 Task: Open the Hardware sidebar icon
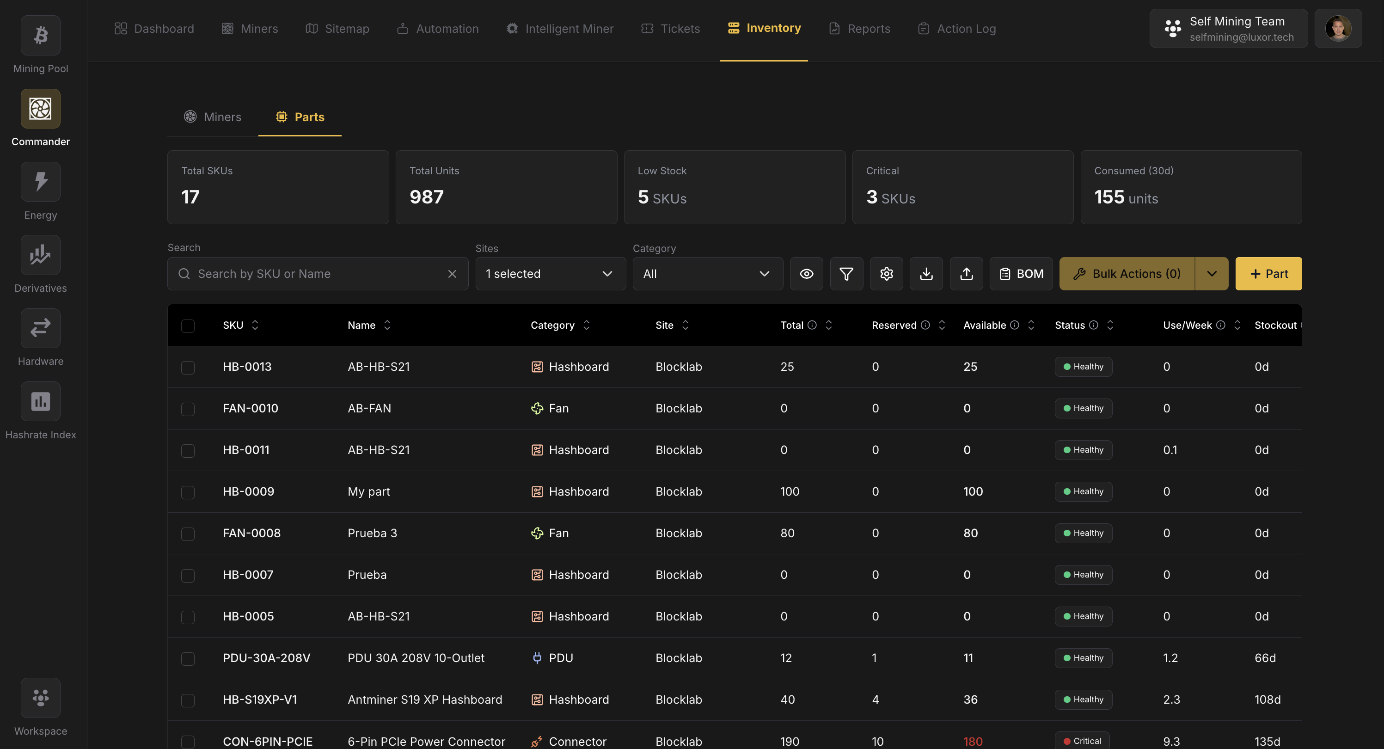[x=40, y=328]
